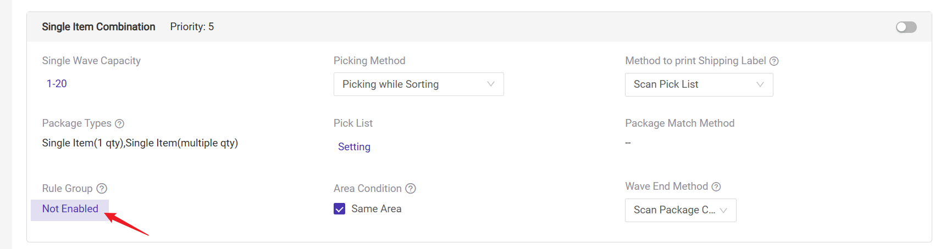Screen dimensions: 946x249
Task: Click the Single Wave Capacity label
Action: click(91, 61)
